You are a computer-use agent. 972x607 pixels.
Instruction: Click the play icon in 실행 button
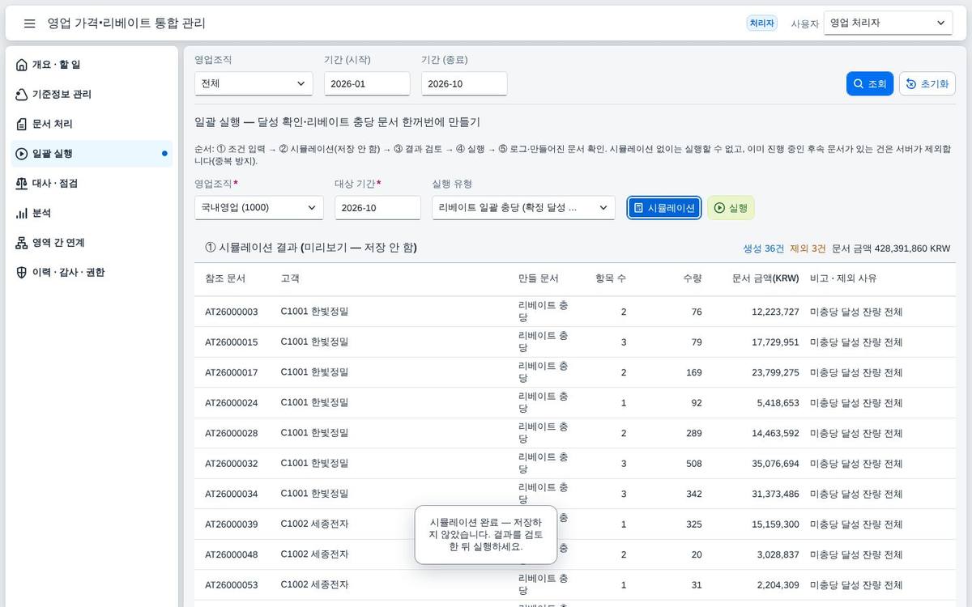[719, 208]
